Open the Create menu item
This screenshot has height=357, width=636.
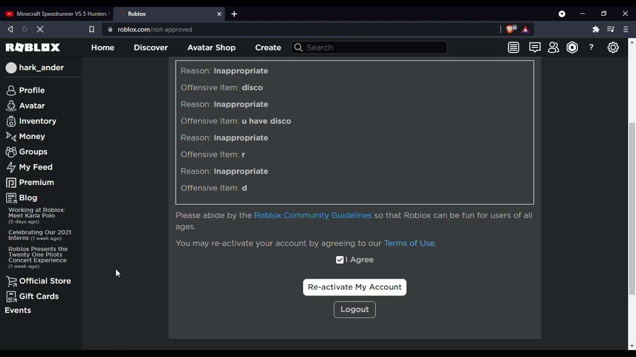[268, 48]
